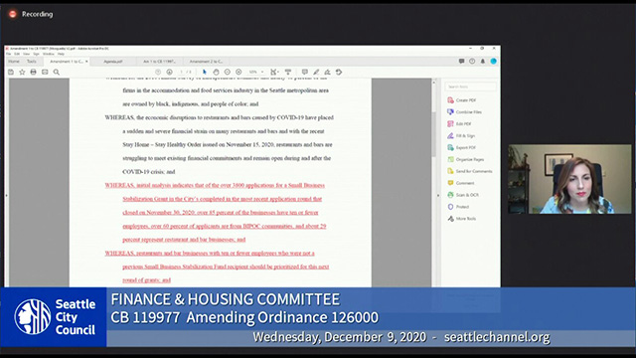636x358 pixels.
Task: Click the speaker's video thumbnail
Action: pyautogui.click(x=569, y=179)
